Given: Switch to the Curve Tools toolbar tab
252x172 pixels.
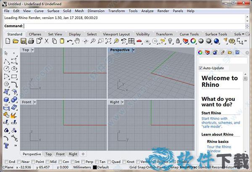Looking at the screenshot, I should point(189,34).
